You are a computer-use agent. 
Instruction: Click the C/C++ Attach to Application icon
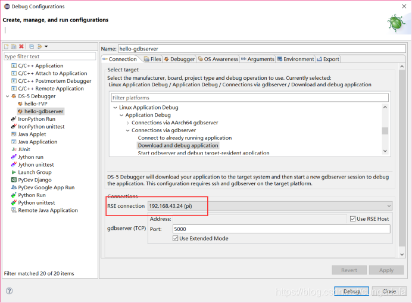[14, 73]
